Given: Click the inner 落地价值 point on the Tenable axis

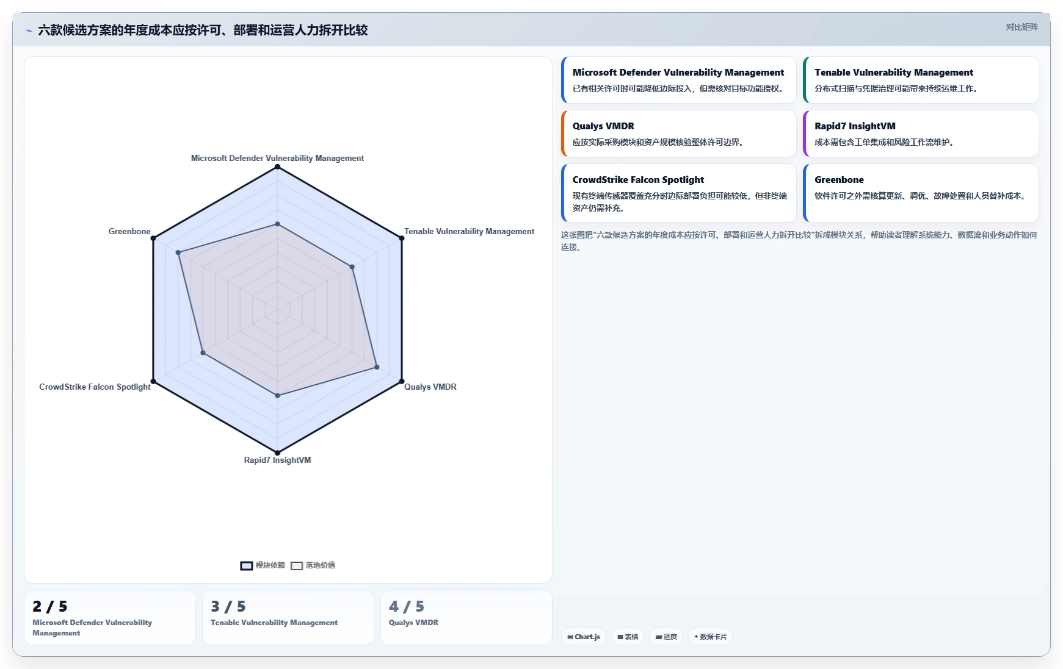Looking at the screenshot, I should coord(352,267).
